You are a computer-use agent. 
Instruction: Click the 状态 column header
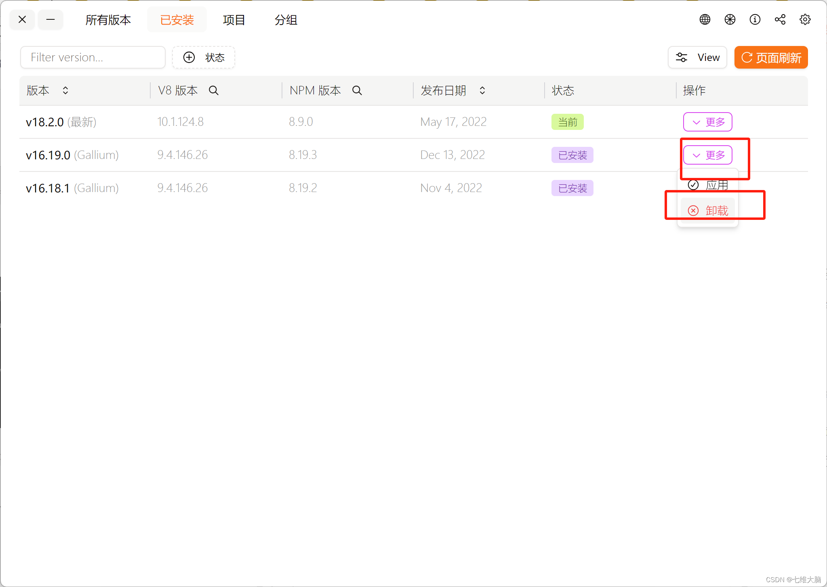click(563, 90)
